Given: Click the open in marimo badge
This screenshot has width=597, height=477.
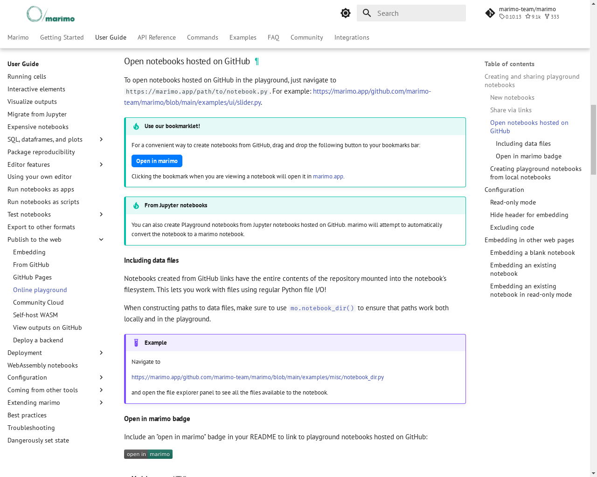Looking at the screenshot, I should coord(148,454).
